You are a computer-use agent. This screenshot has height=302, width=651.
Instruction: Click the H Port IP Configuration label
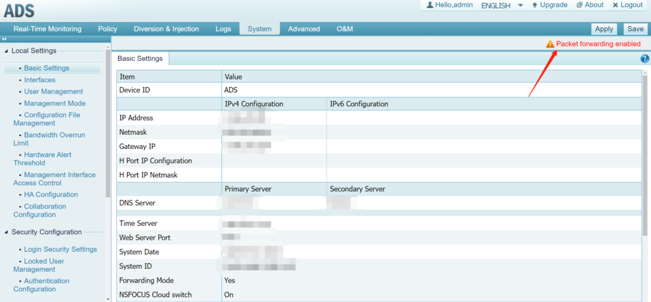[156, 161]
